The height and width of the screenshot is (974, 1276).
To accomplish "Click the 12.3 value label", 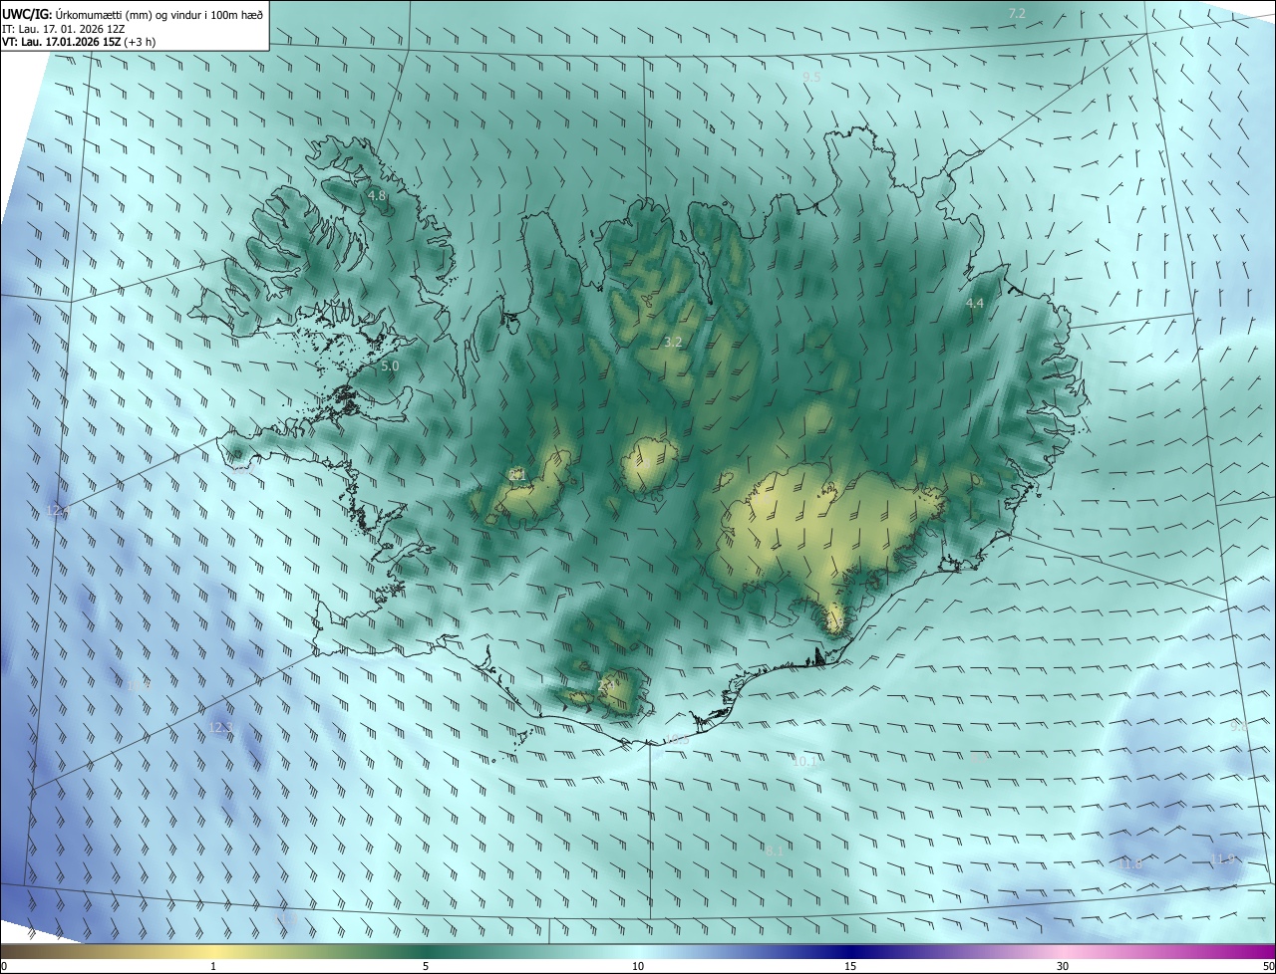I will tap(220, 728).
